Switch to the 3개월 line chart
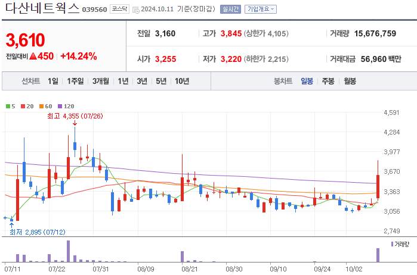Viewport: 417px width, 275px height. 101,81
